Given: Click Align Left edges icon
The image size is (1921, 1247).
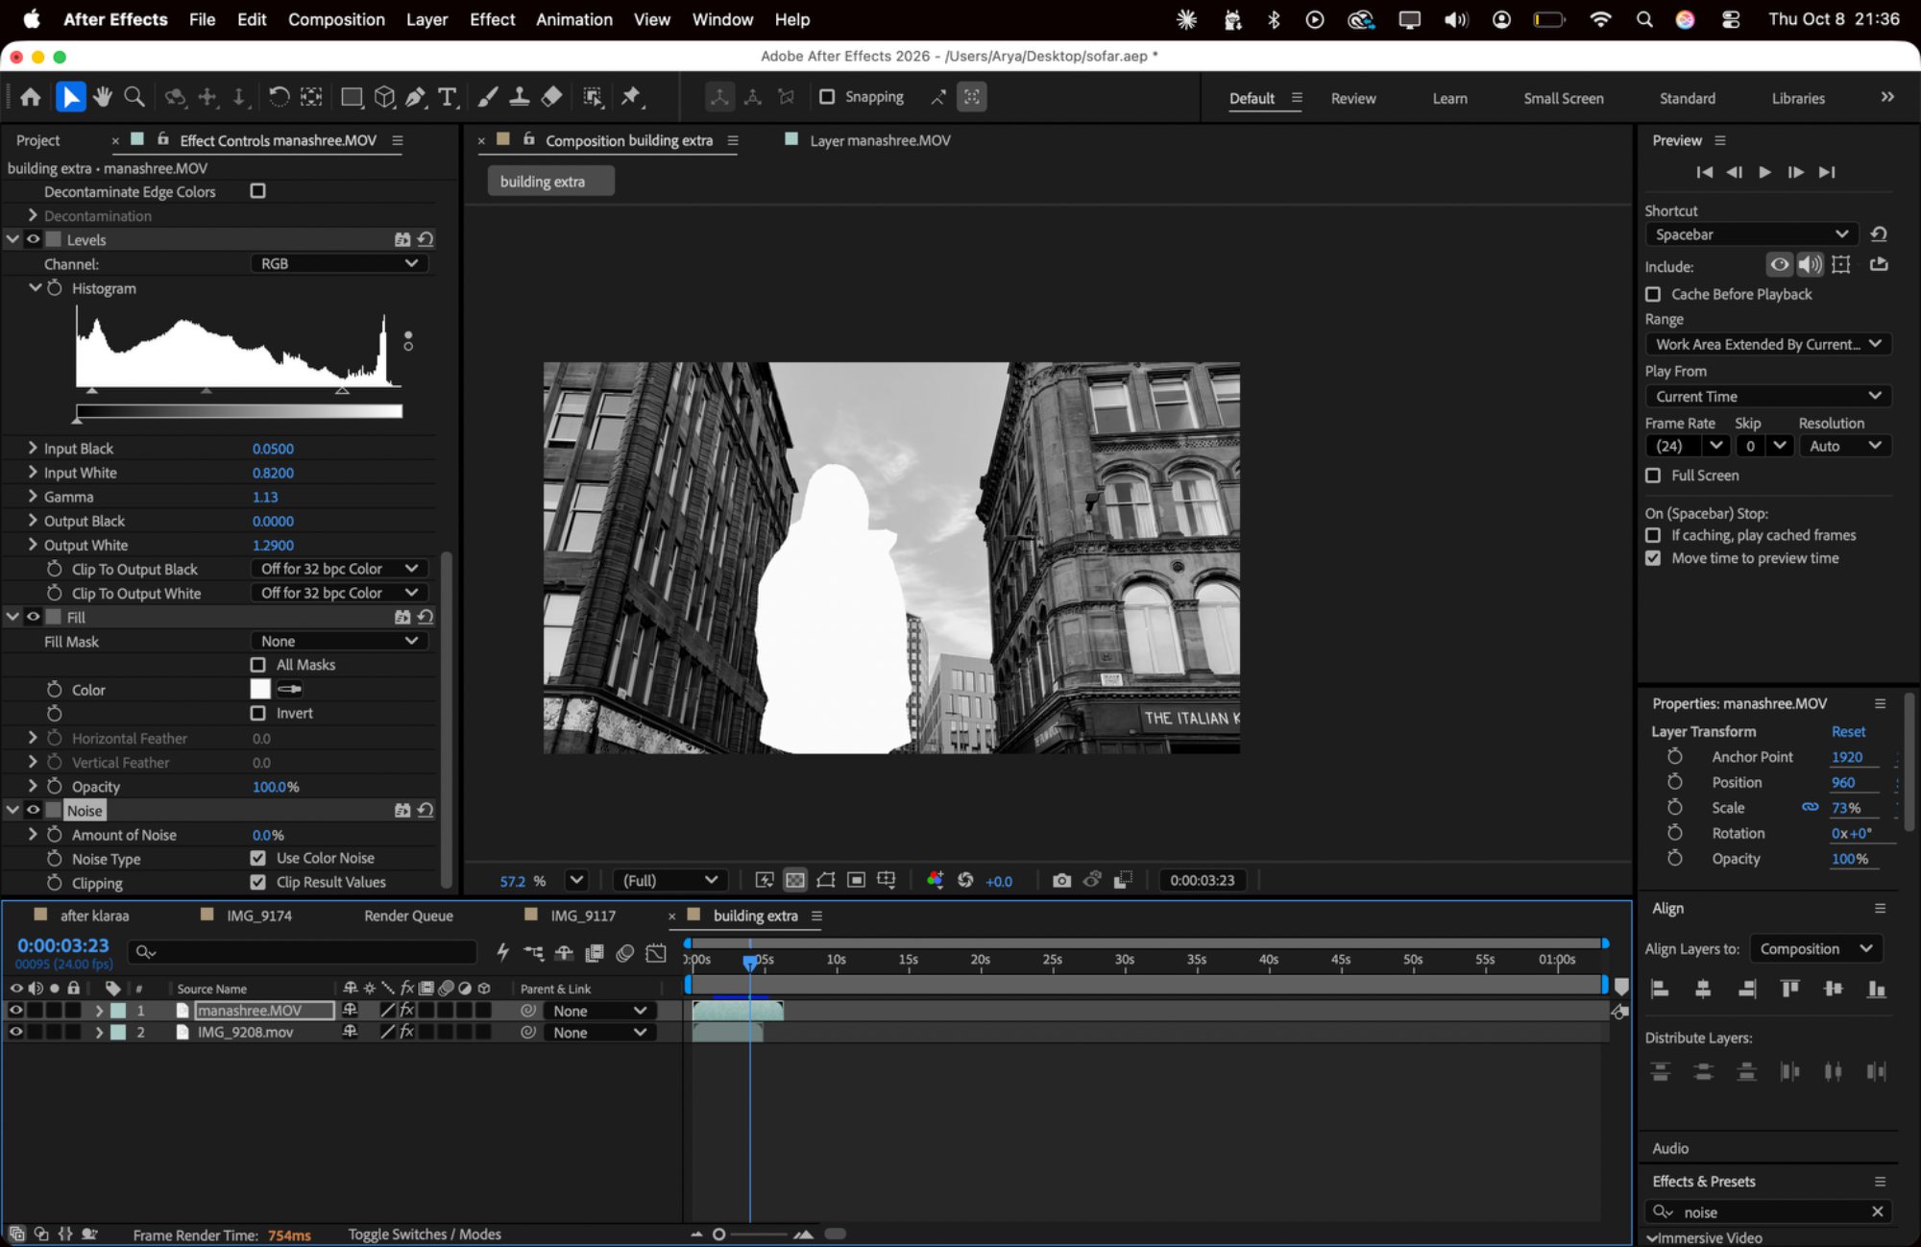Looking at the screenshot, I should [x=1660, y=989].
